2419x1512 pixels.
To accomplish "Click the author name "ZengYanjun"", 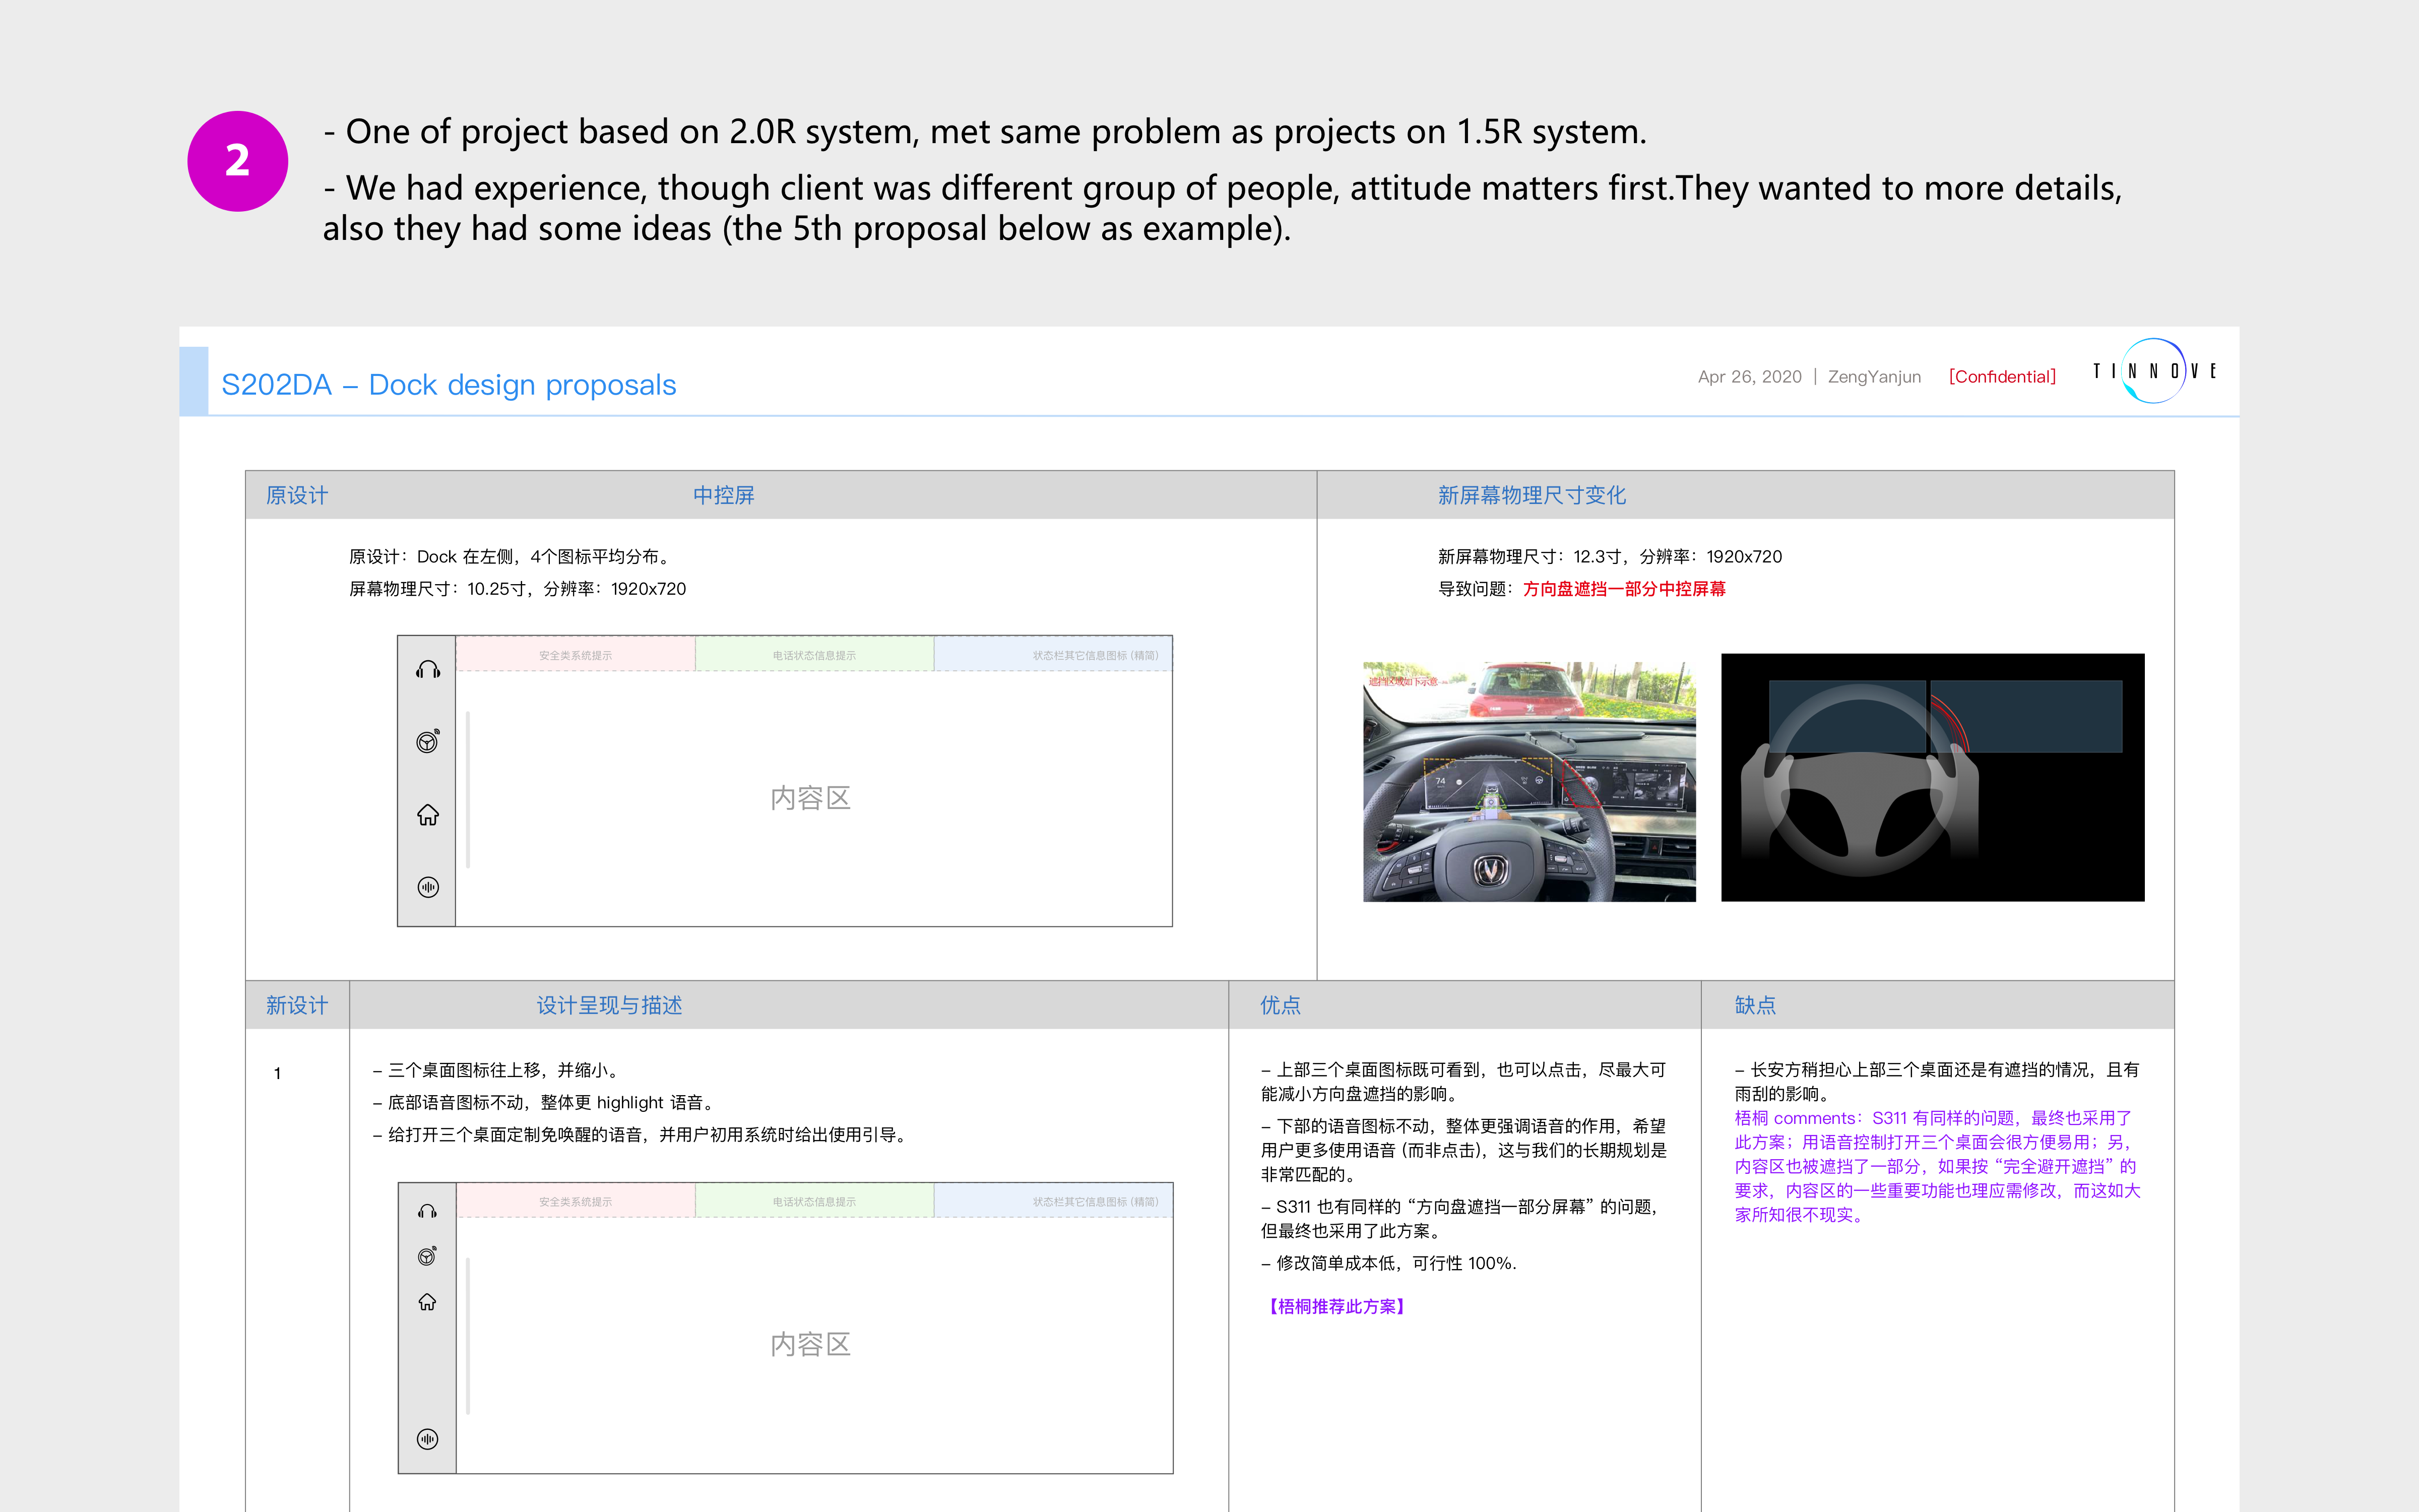I will point(1874,377).
